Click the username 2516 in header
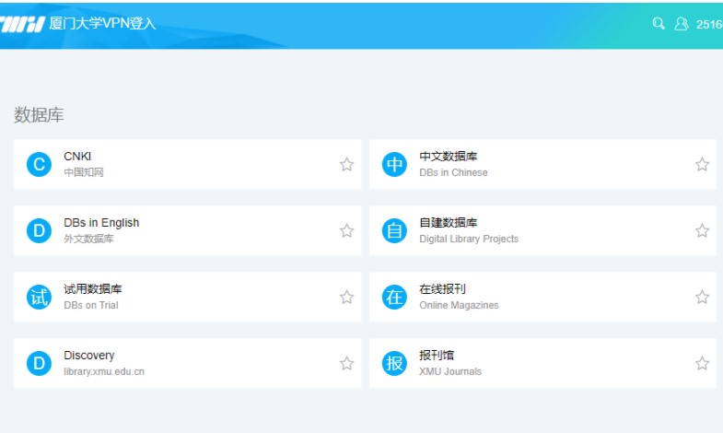This screenshot has width=723, height=433. [x=709, y=25]
